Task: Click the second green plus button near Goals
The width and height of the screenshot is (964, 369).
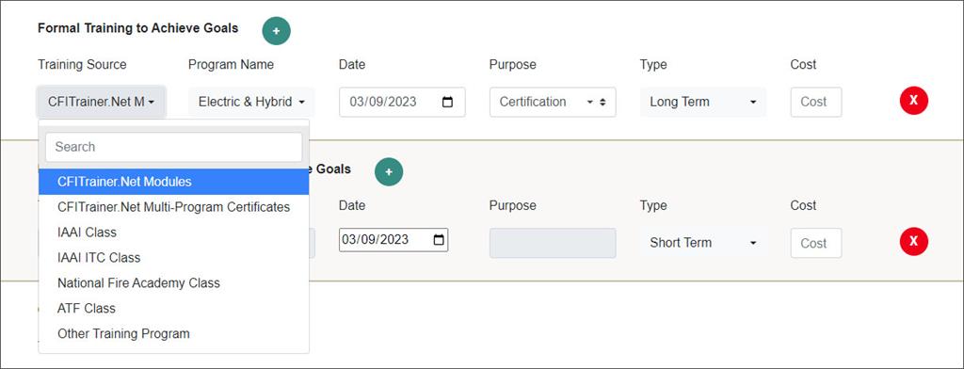Action: (389, 172)
